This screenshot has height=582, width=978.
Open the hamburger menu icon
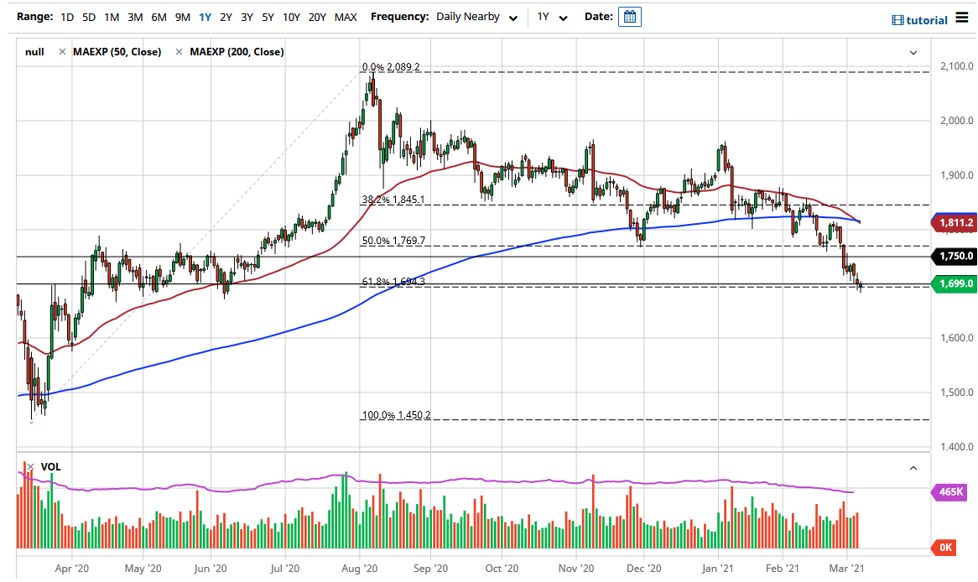pyautogui.click(x=962, y=18)
